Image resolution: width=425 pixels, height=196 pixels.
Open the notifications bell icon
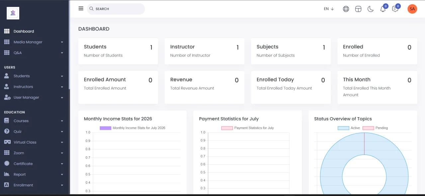[x=383, y=9]
